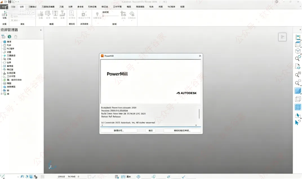
Task: Open the arrow under the greyed toolpath display icon
Action: (x=132, y=20)
